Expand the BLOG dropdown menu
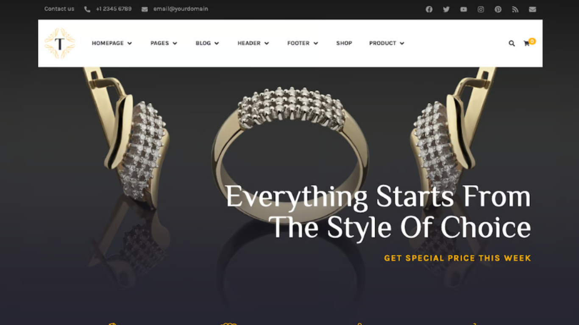Screen dimensions: 579x325 point(207,43)
